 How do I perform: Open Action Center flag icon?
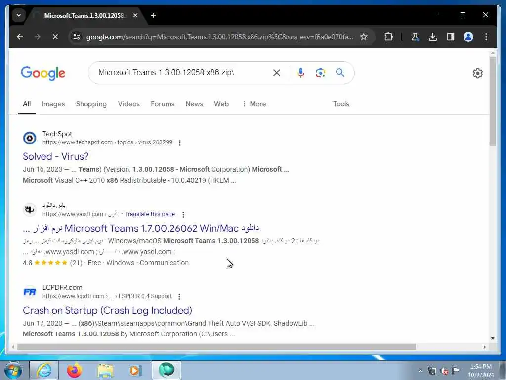tap(456, 371)
